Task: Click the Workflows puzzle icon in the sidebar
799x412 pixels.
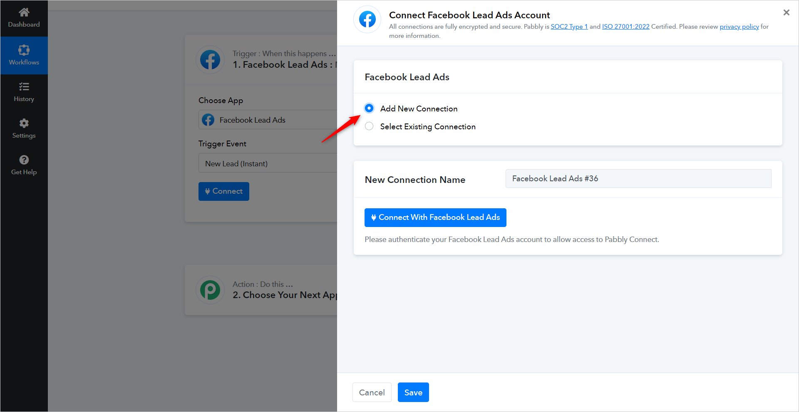Action: click(24, 50)
